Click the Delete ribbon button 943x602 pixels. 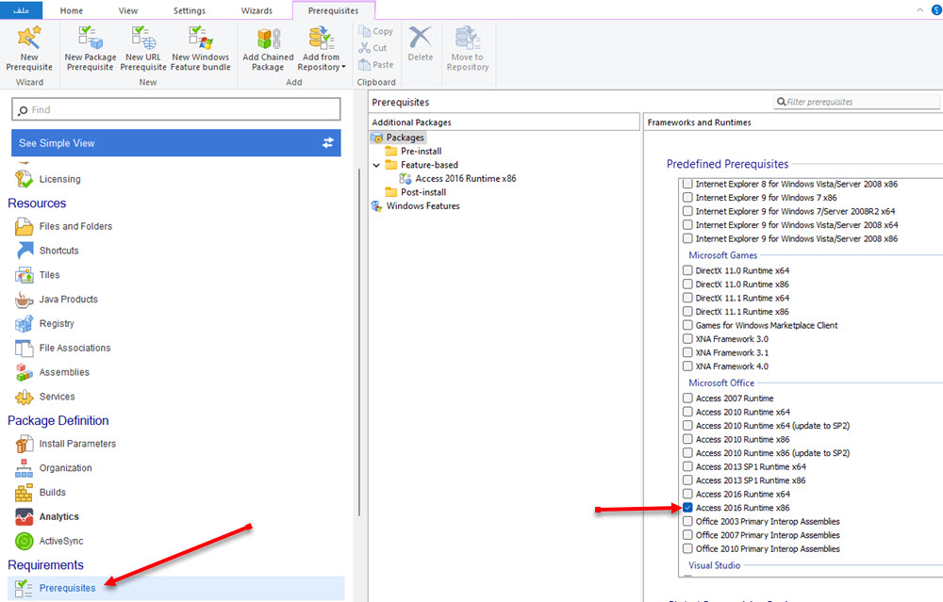[420, 43]
